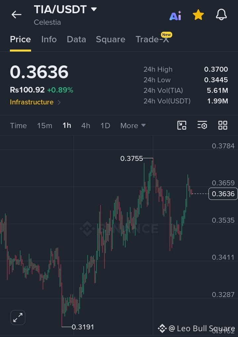Expand chart to fullscreen
Viewport: 238px width, 337px height.
[18, 318]
